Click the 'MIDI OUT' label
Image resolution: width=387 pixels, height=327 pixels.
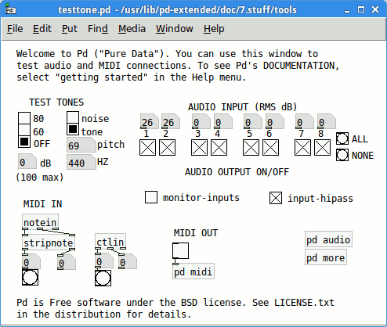[196, 233]
